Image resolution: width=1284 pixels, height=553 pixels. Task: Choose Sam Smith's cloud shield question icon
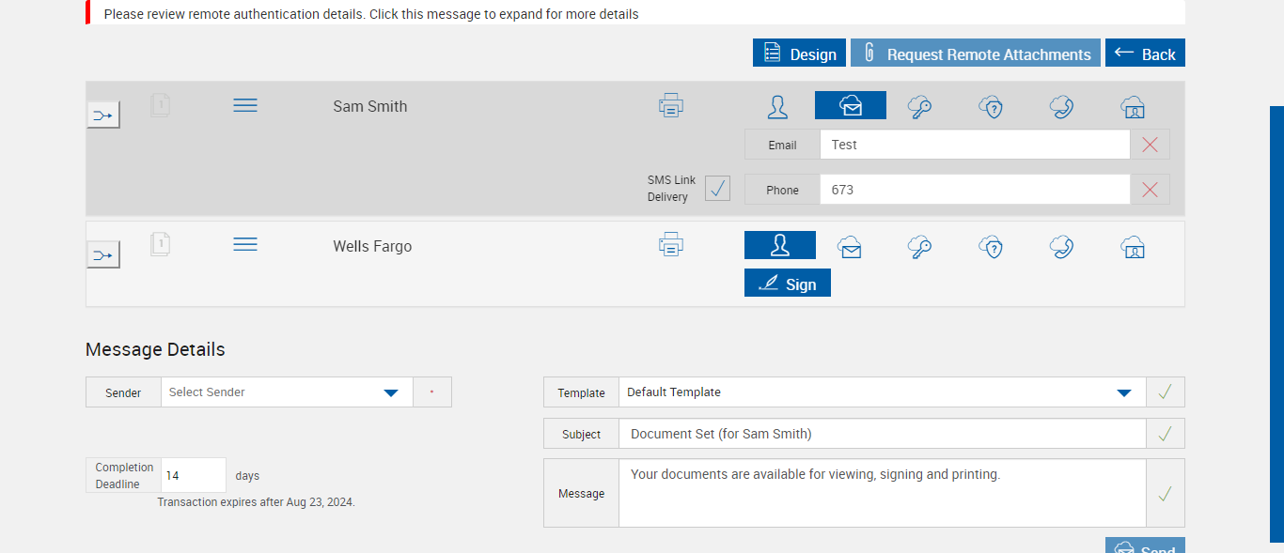991,106
